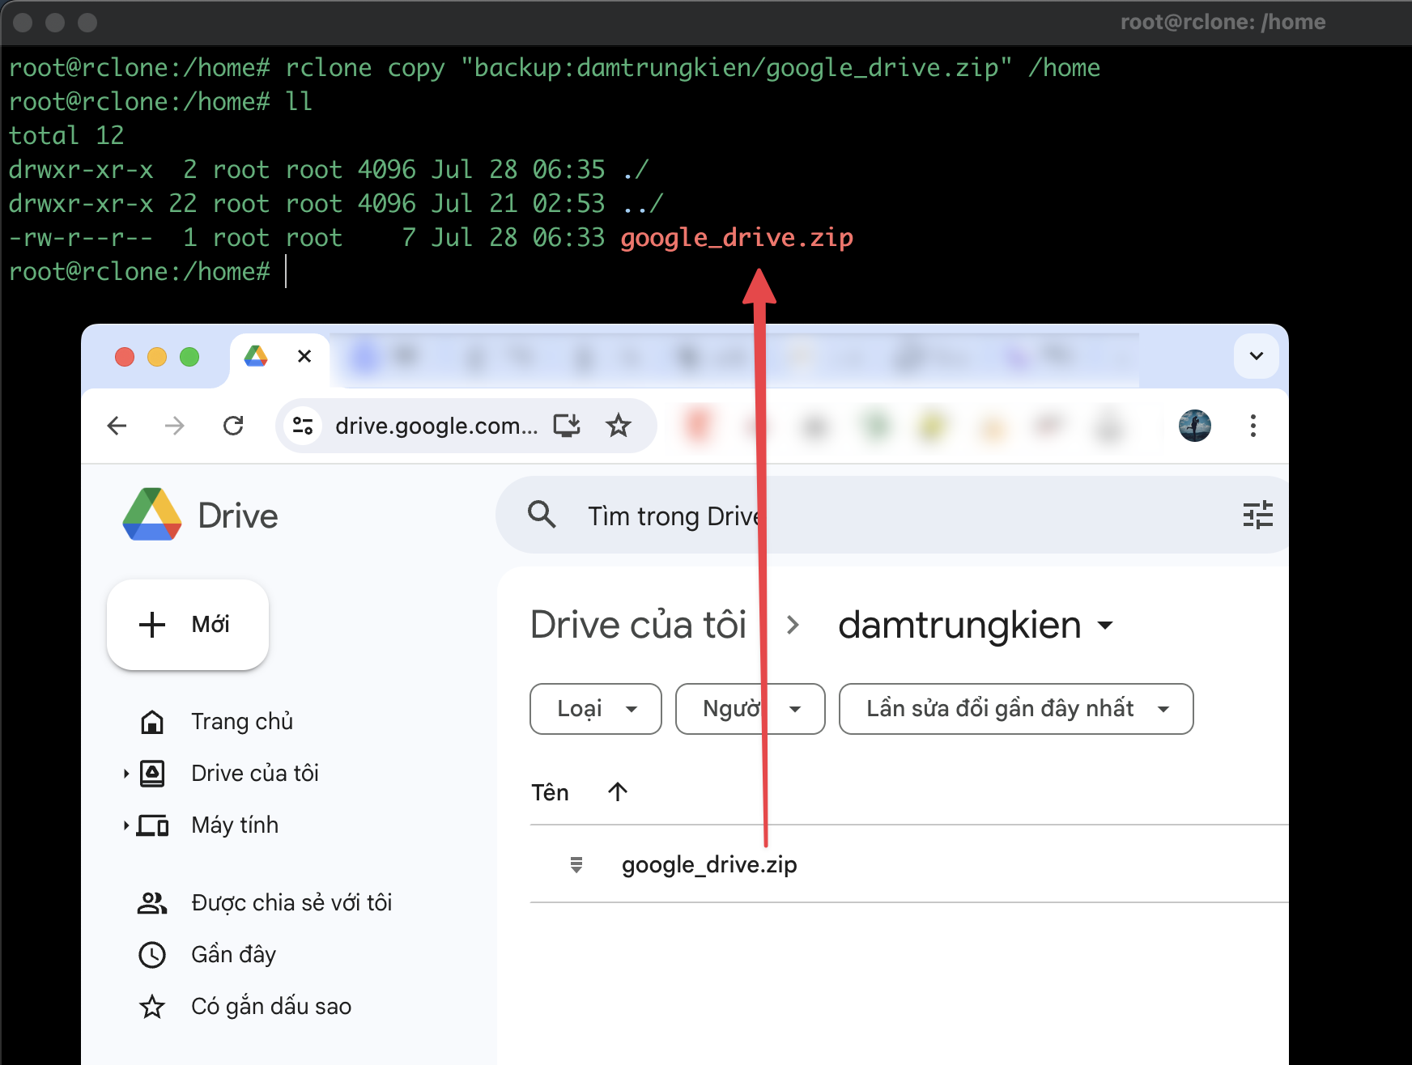Click google_drive.zip in the terminal listing

[737, 238]
